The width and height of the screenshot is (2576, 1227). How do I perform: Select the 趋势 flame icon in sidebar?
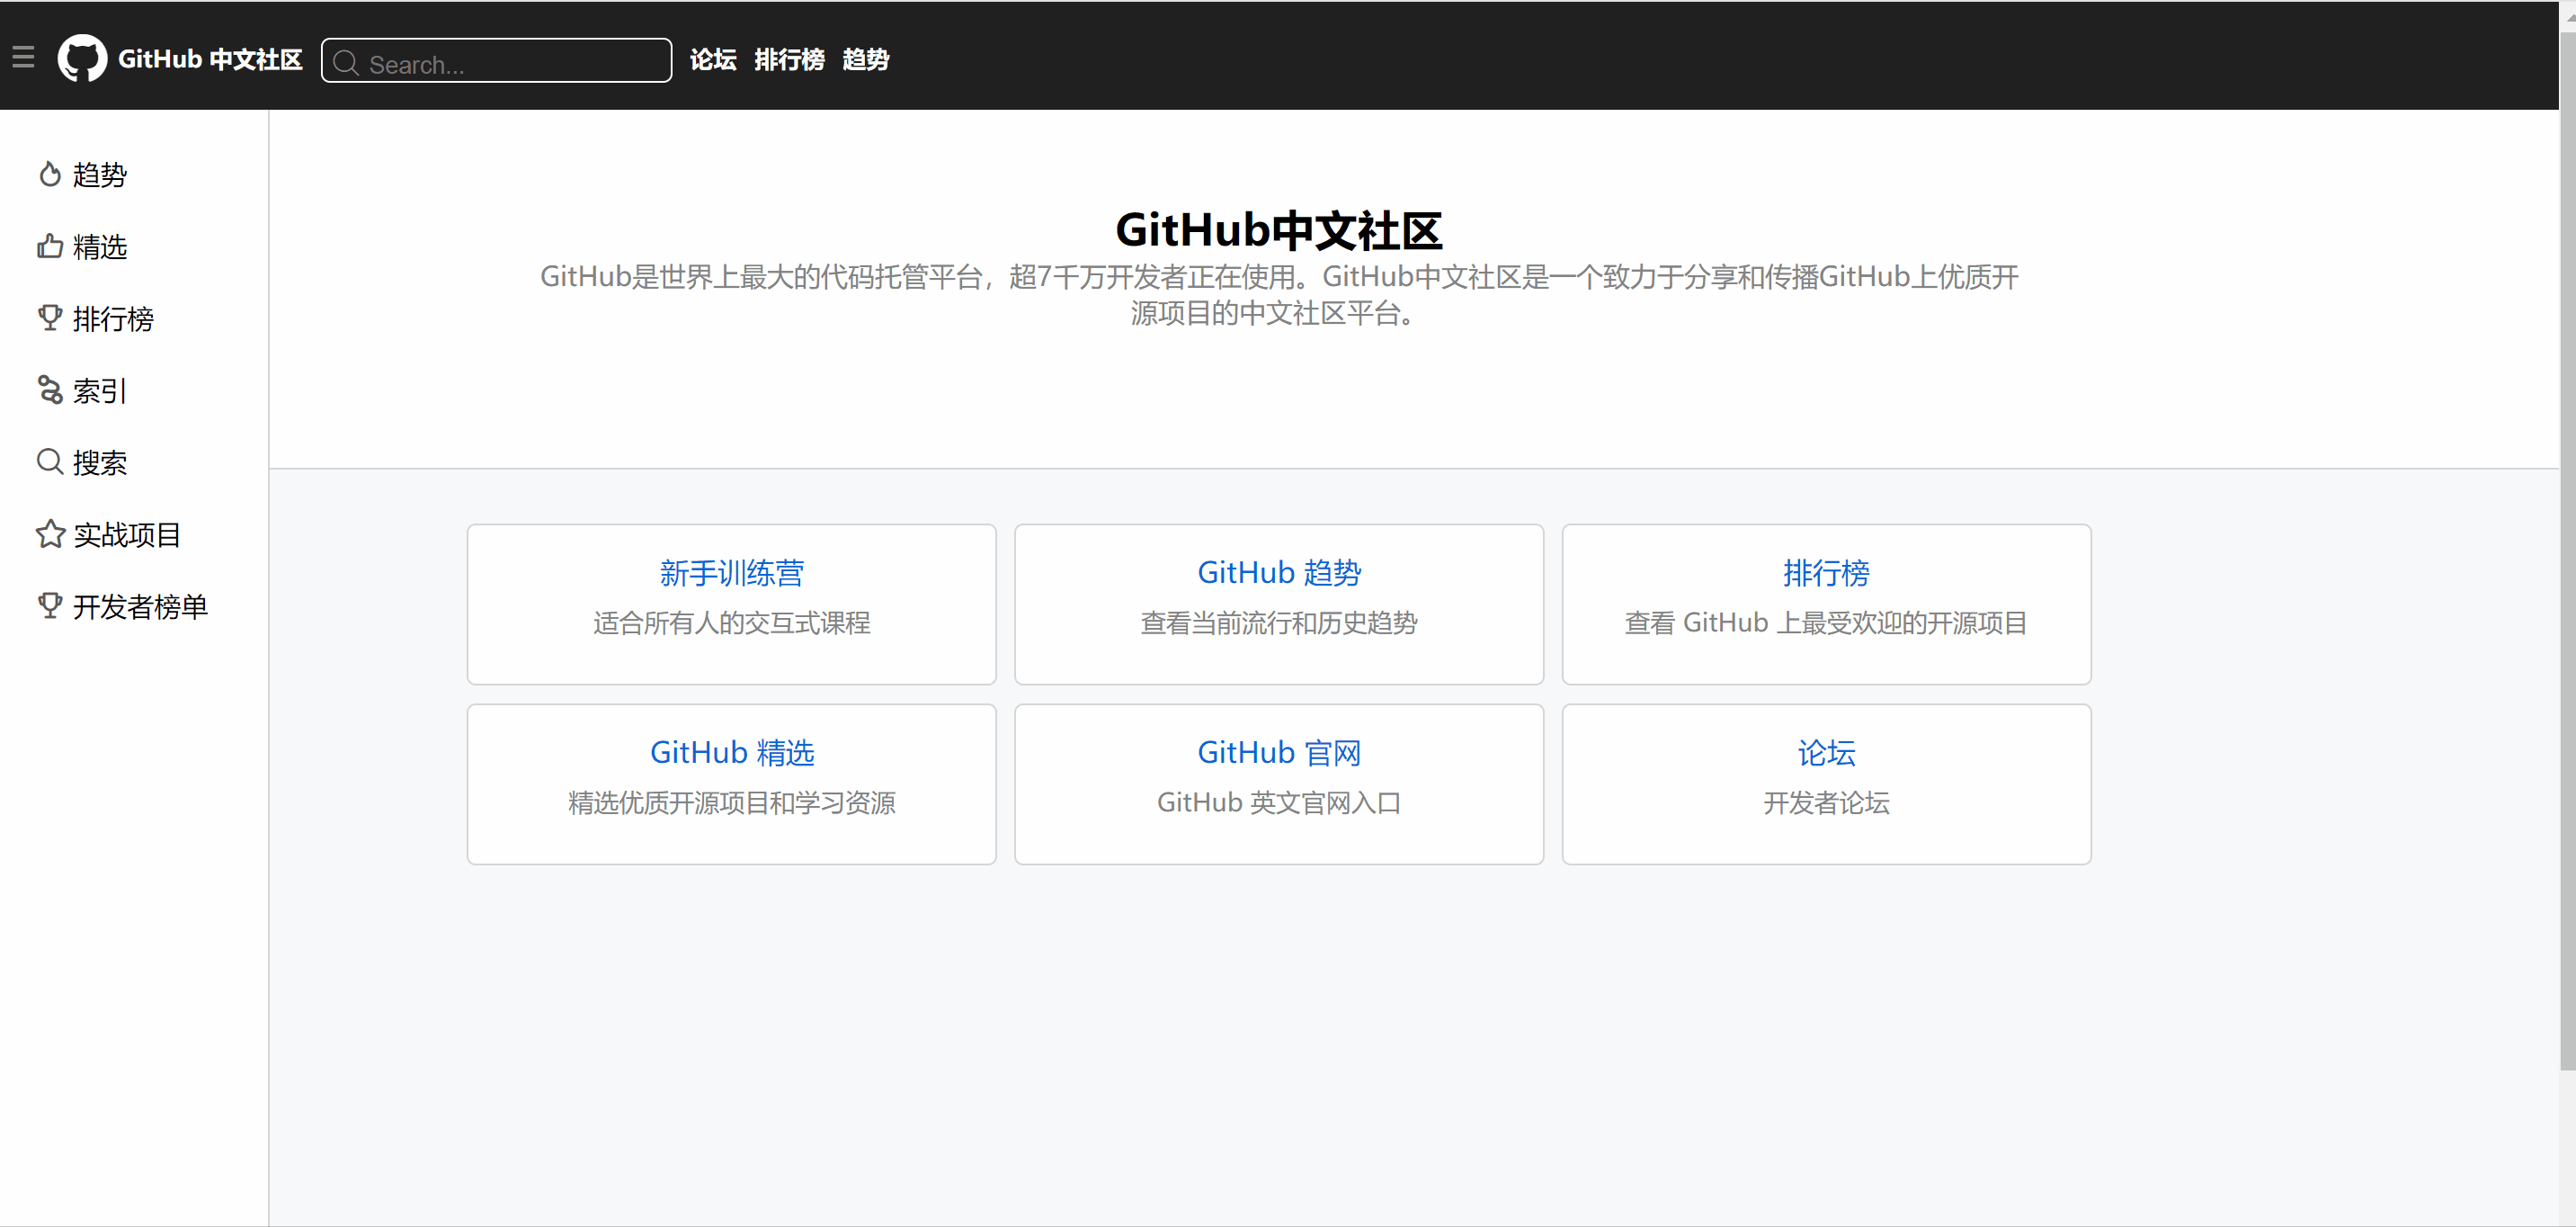51,173
